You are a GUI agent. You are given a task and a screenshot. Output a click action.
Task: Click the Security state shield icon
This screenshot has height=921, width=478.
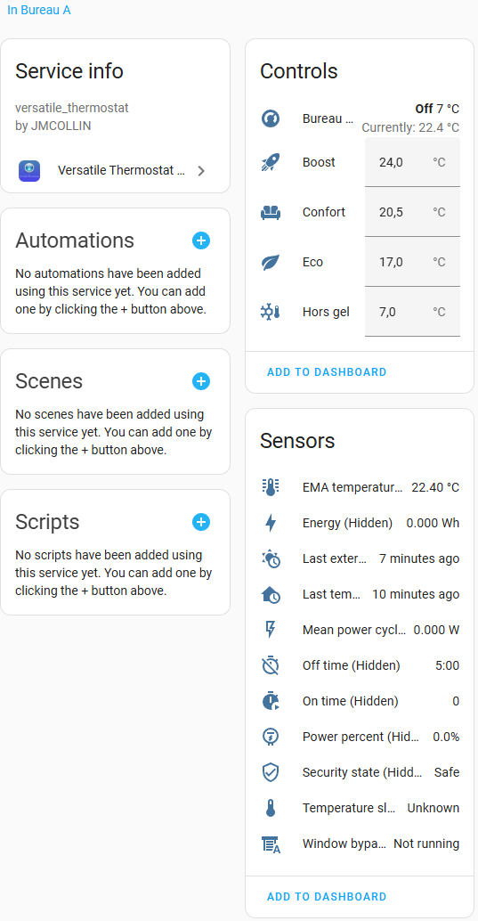pos(270,772)
